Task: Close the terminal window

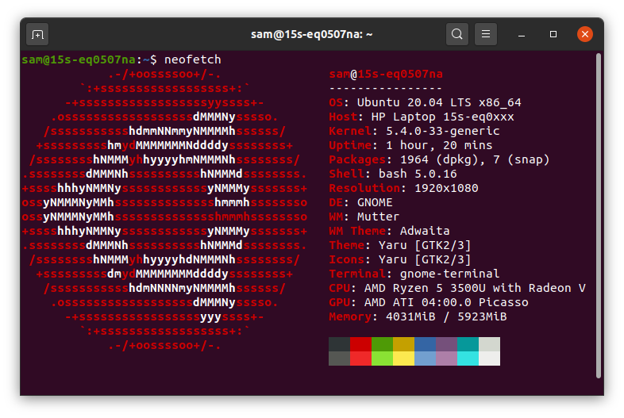Action: pyautogui.click(x=585, y=34)
